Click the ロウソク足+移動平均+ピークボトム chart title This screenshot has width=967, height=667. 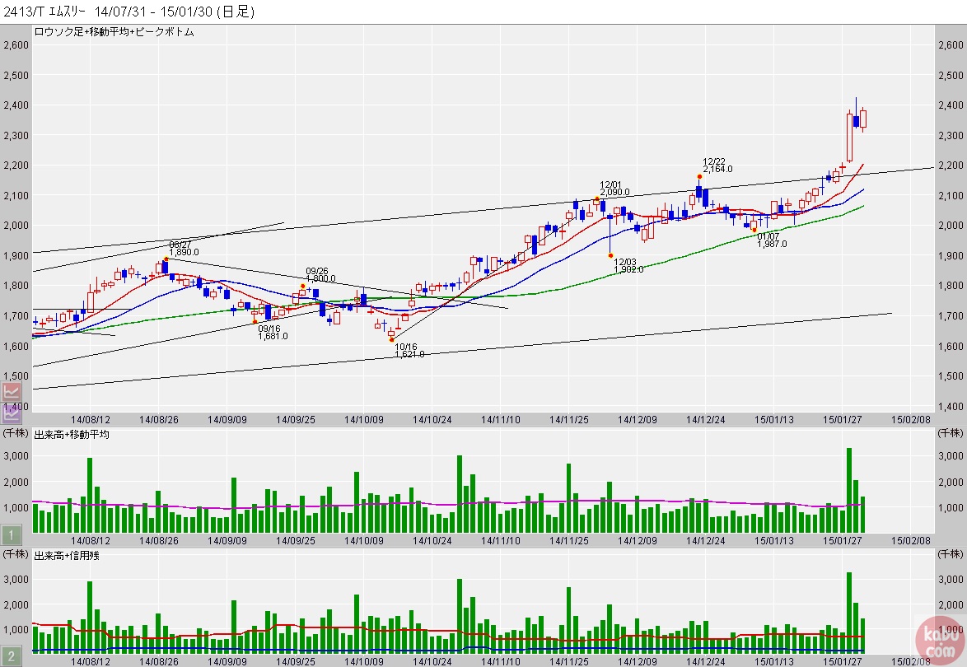114,31
